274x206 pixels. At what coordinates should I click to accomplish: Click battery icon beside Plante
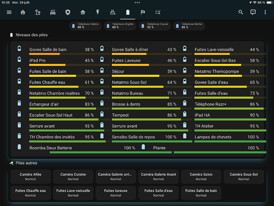click(x=143, y=147)
